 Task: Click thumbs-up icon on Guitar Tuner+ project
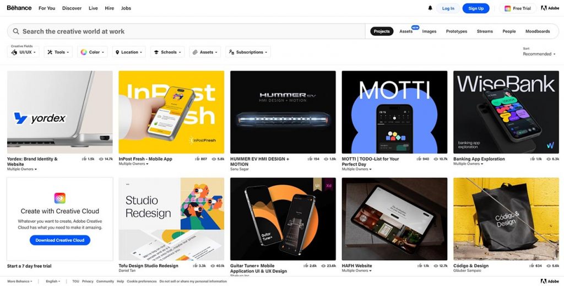(306, 266)
